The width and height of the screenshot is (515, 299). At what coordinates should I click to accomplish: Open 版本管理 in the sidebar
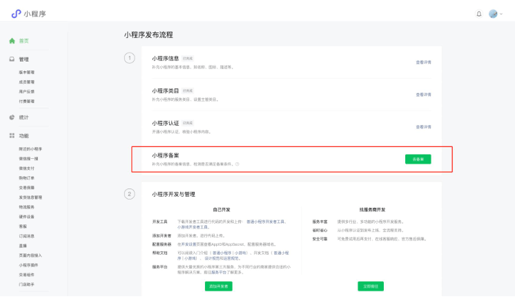(27, 72)
